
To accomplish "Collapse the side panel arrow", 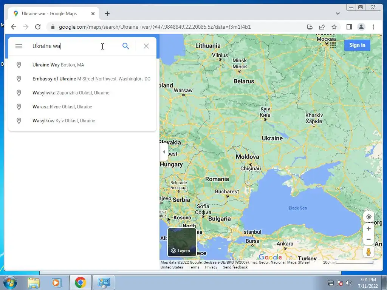I will (x=164, y=152).
